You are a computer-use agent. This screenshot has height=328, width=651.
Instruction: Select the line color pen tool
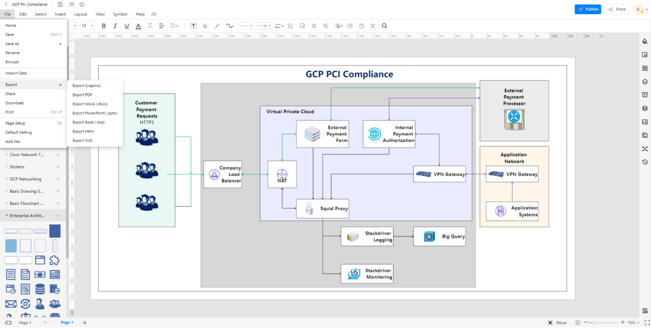coord(216,26)
